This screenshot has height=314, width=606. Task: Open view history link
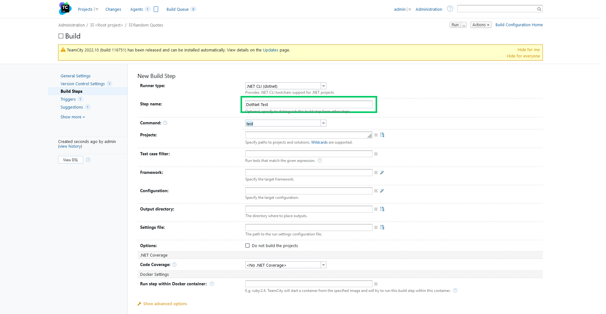tap(70, 146)
